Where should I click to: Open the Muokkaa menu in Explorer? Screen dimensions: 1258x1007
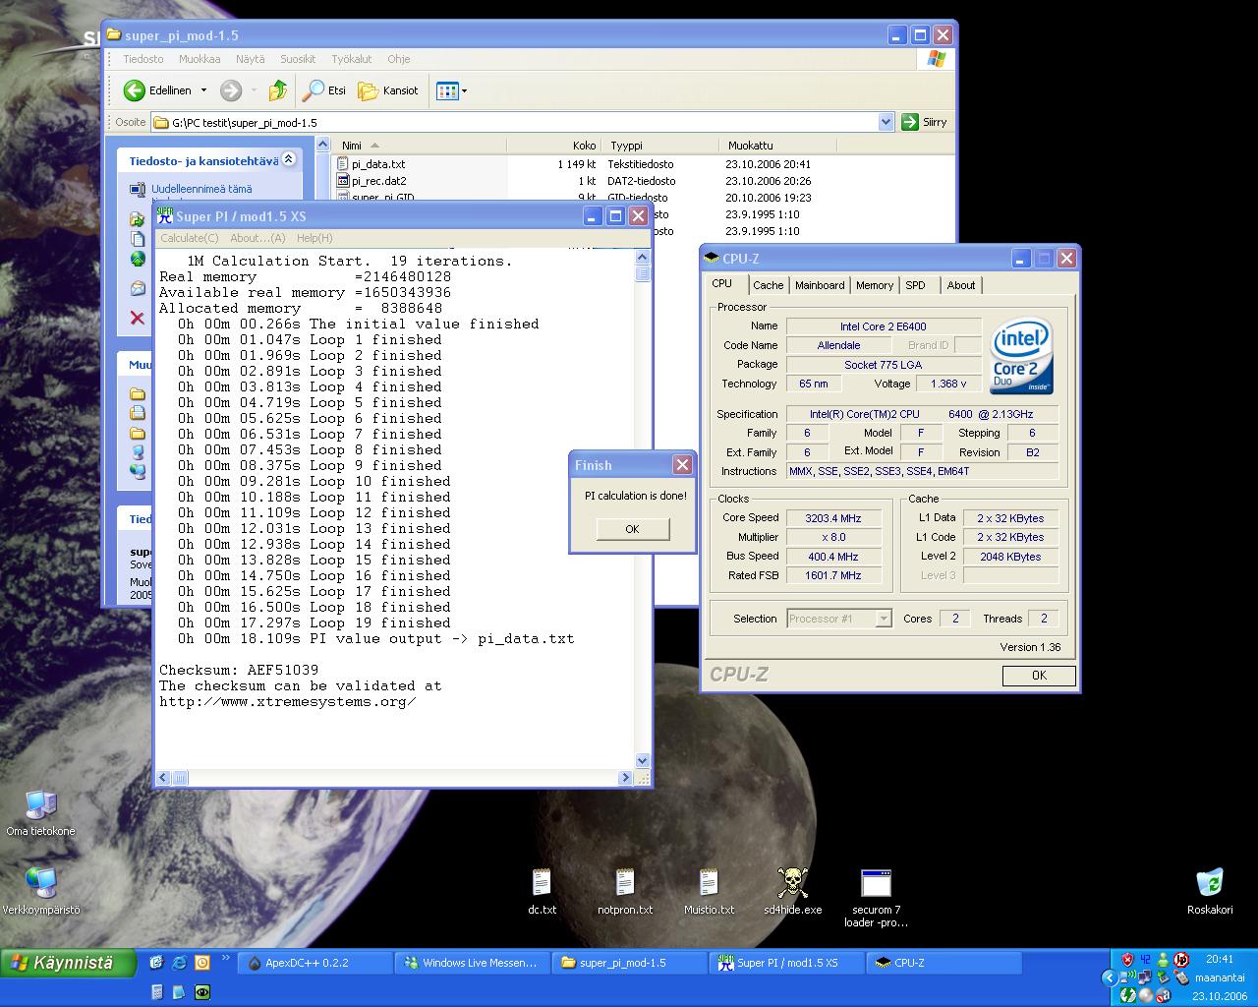click(x=200, y=59)
